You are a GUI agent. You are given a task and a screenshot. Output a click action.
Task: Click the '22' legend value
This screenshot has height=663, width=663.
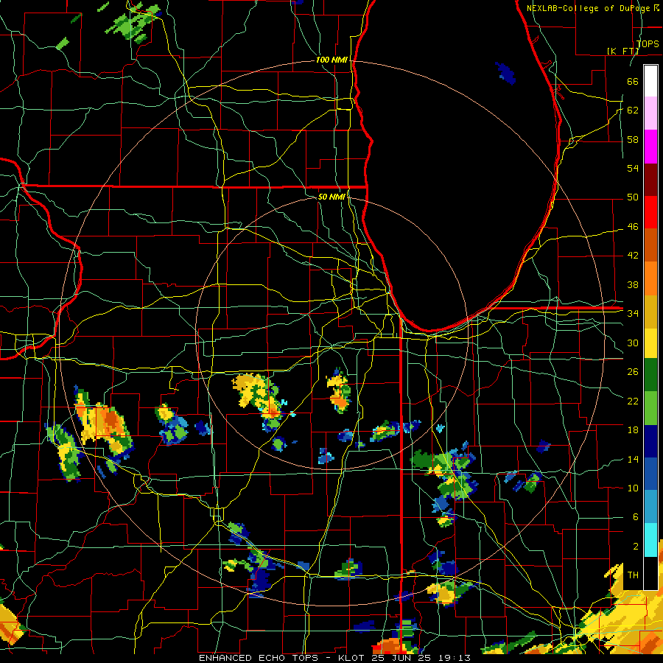coord(633,401)
